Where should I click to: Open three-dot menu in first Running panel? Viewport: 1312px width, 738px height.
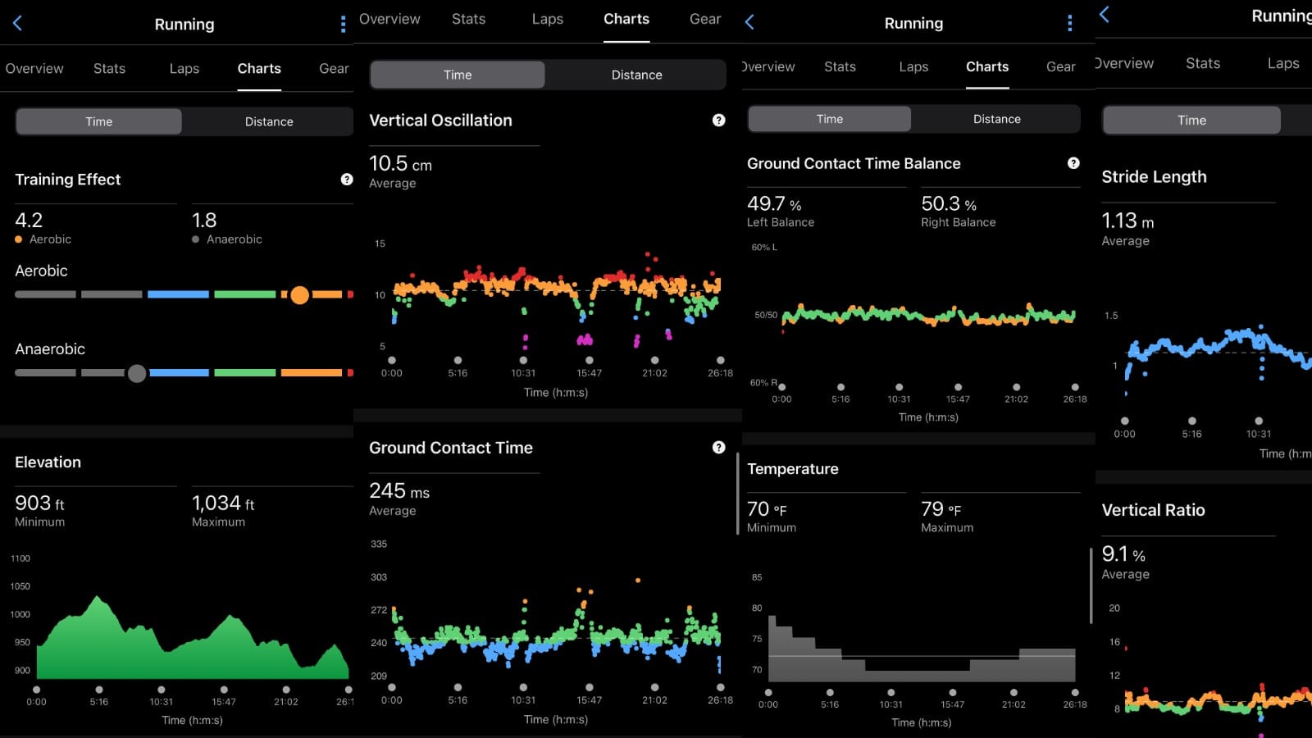343,25
